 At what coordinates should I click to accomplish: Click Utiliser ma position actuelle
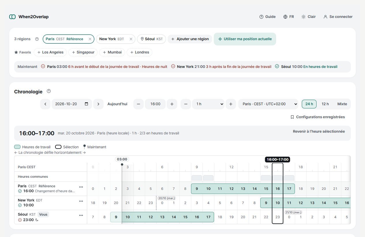click(x=245, y=39)
